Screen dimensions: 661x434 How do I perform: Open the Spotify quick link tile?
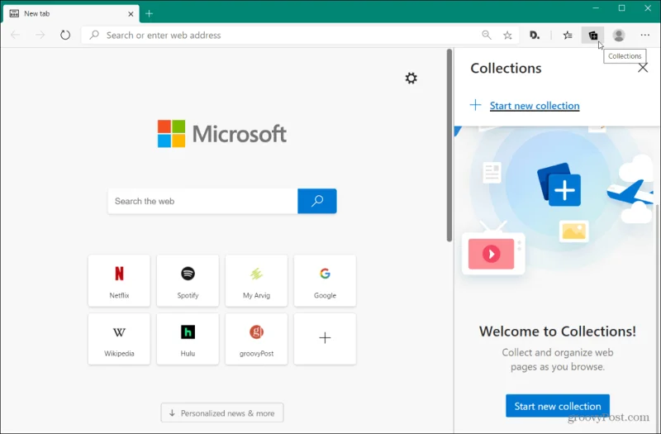[188, 280]
